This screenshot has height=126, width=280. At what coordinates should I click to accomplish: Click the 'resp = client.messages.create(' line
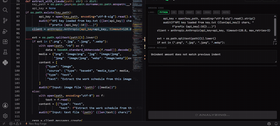[x=57, y=120]
